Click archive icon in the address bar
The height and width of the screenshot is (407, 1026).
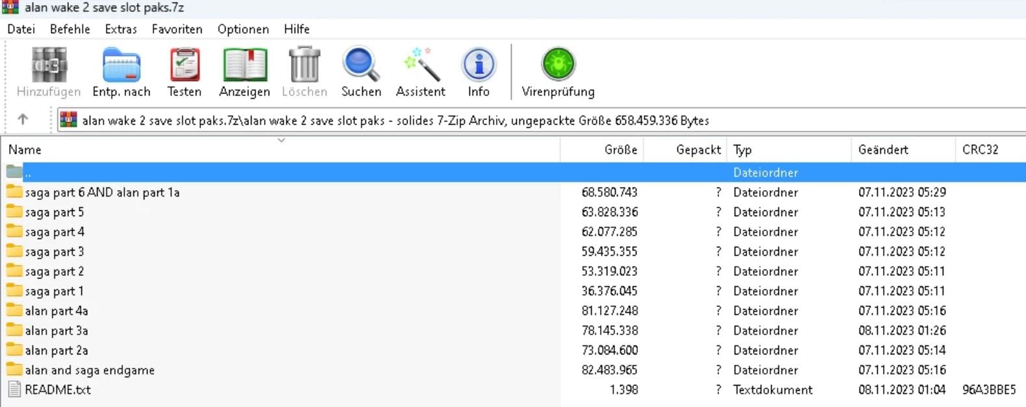pos(68,120)
